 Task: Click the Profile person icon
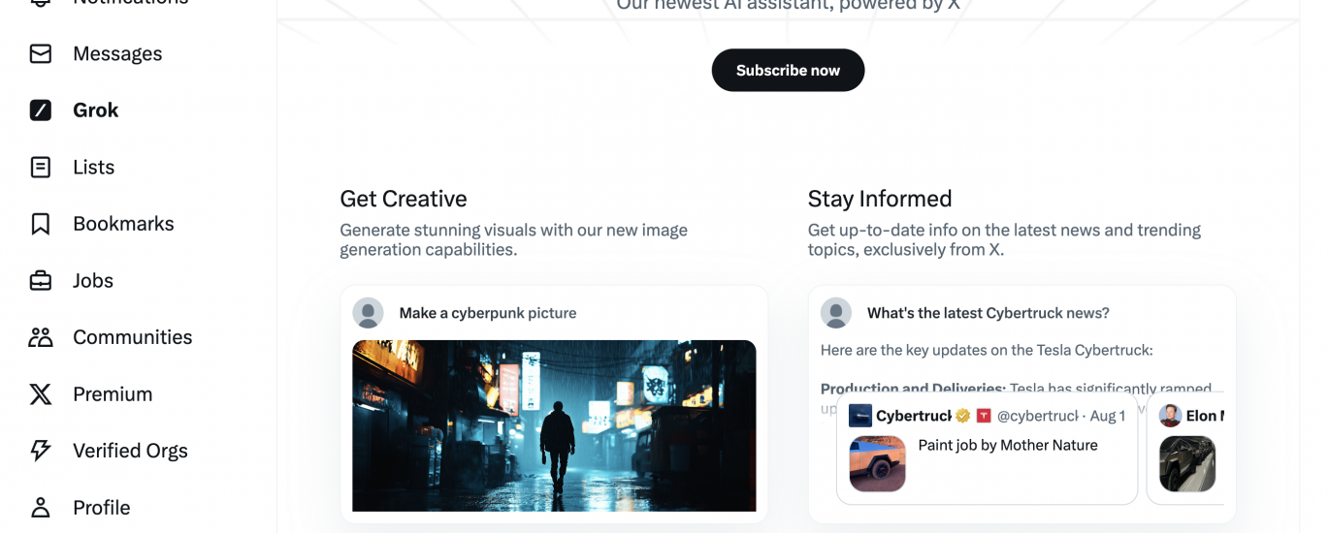point(41,508)
